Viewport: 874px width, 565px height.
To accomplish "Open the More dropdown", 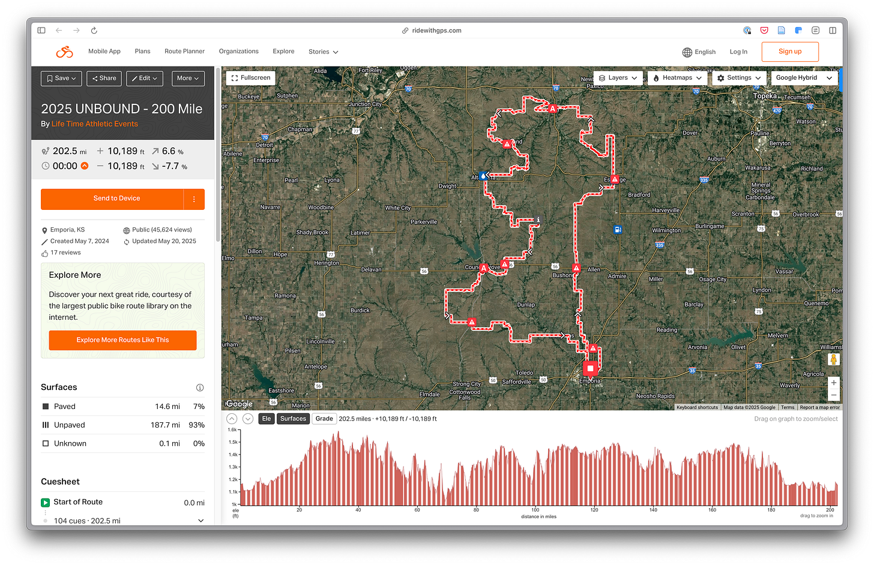I will tap(188, 79).
